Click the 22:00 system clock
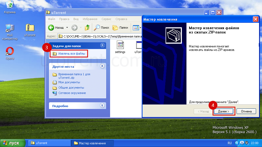The image size is (262, 147). (254, 143)
